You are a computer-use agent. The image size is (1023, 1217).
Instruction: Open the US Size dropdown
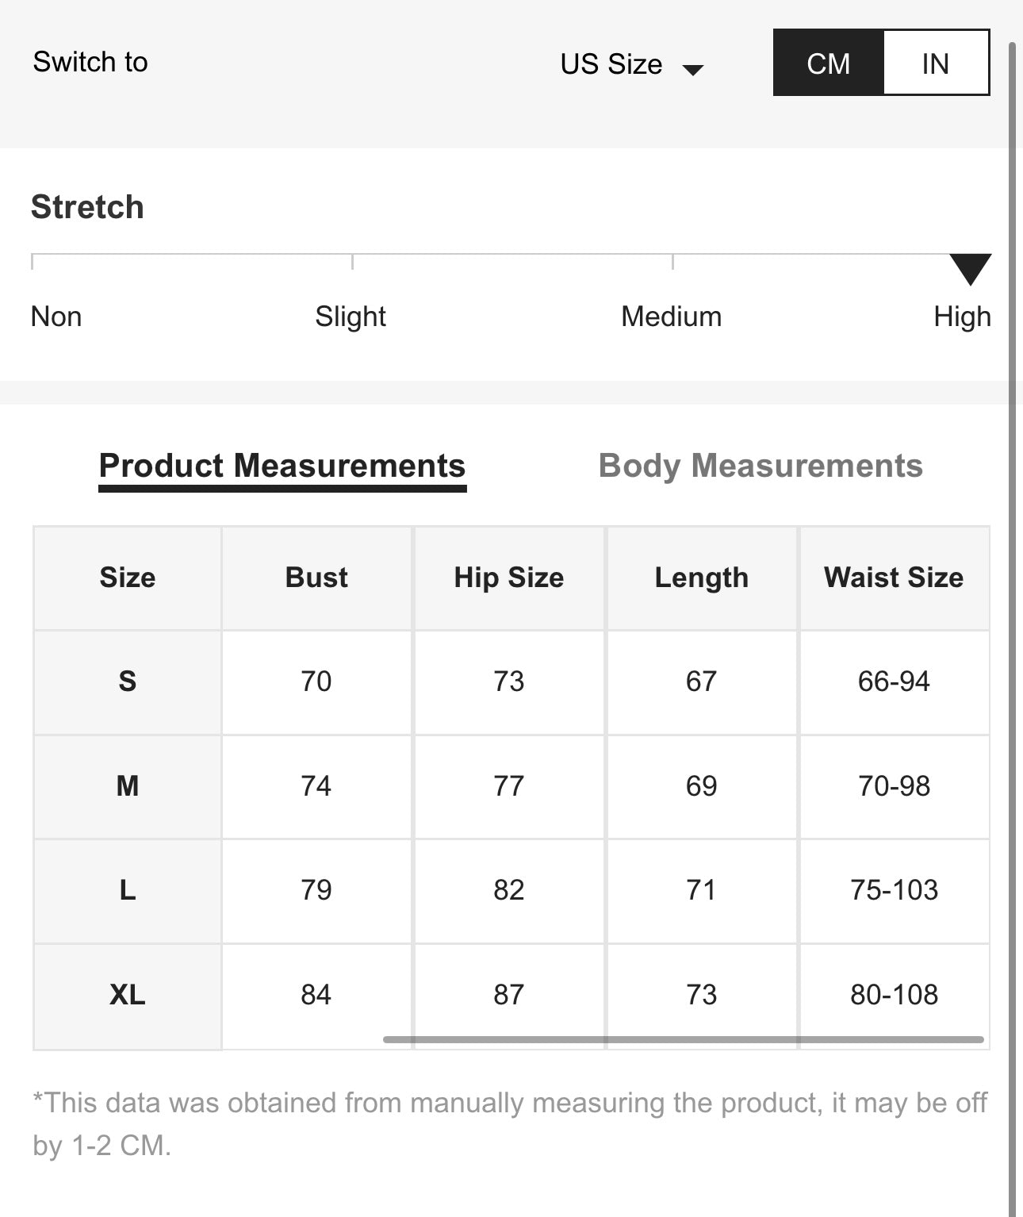pos(611,64)
